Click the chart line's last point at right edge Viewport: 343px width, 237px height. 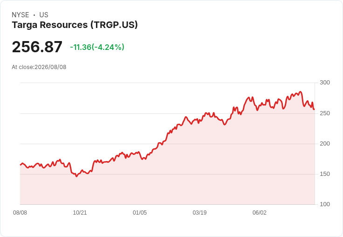pos(315,109)
